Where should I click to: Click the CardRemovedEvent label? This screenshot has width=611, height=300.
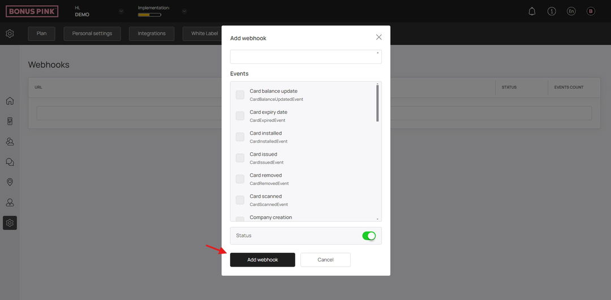[x=269, y=184]
